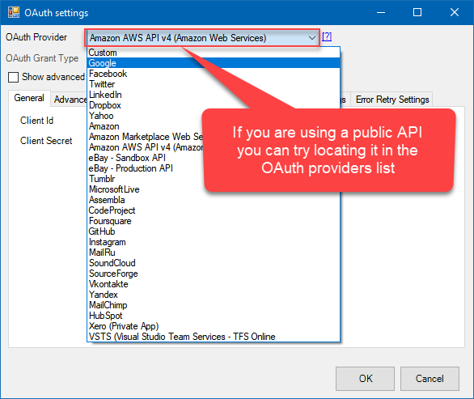The height and width of the screenshot is (399, 474).
Task: Click the Cancel button
Action: pyautogui.click(x=430, y=379)
